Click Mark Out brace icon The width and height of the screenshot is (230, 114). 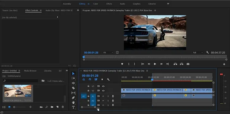(x=134, y=64)
